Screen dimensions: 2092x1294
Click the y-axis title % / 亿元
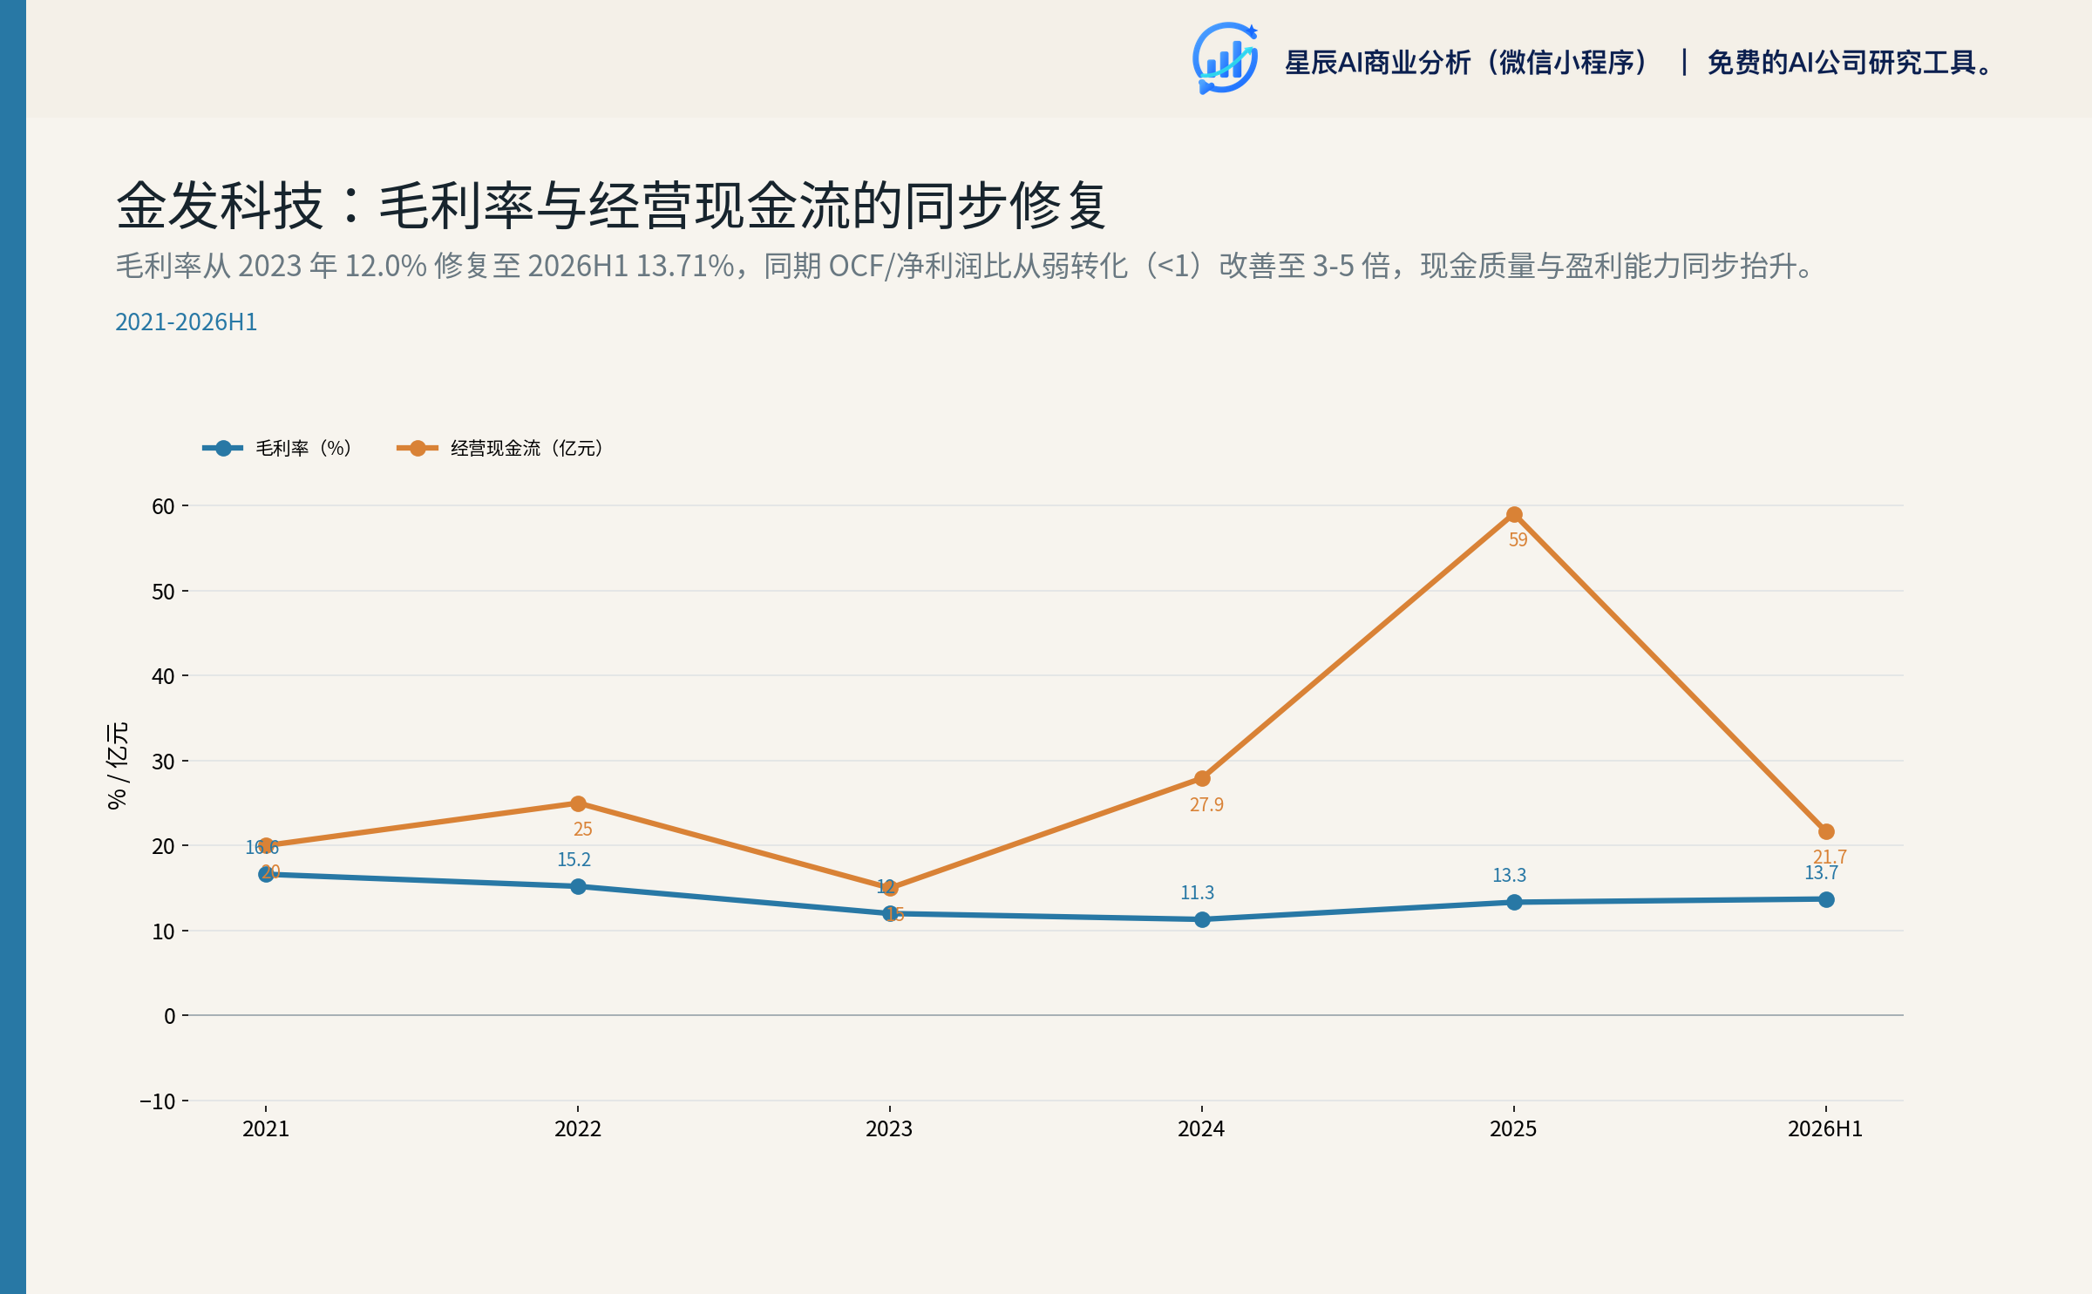click(x=117, y=766)
